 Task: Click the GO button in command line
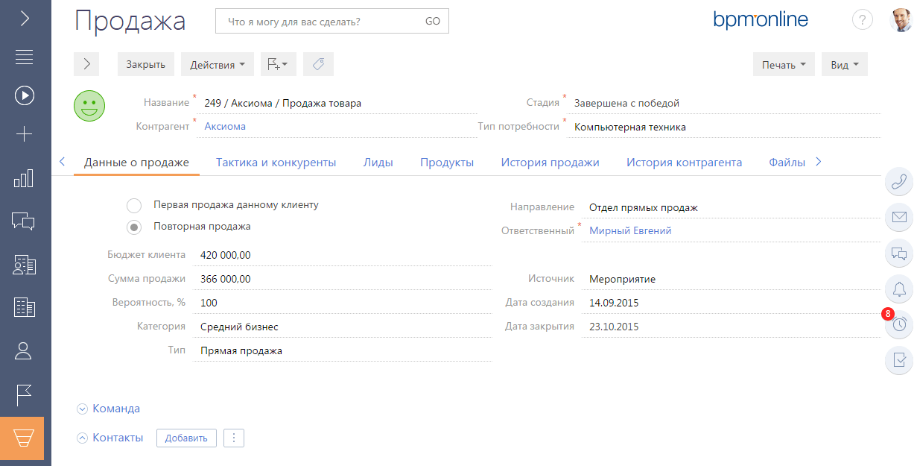(433, 22)
